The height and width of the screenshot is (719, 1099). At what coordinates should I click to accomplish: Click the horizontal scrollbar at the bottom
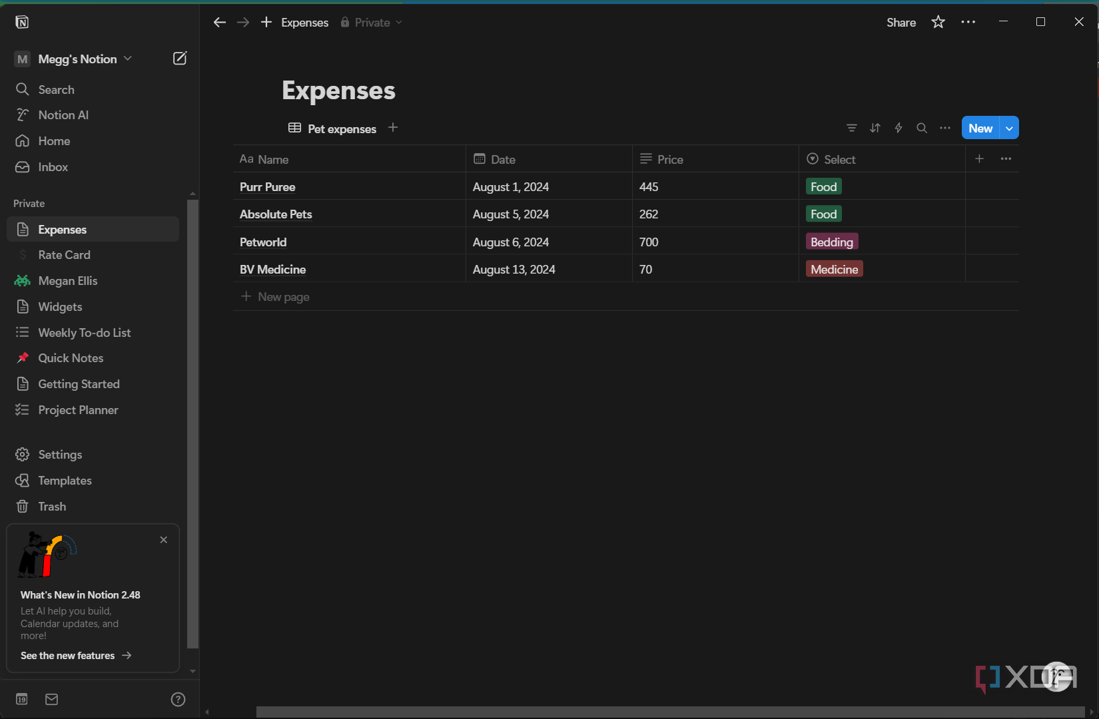[x=670, y=712]
